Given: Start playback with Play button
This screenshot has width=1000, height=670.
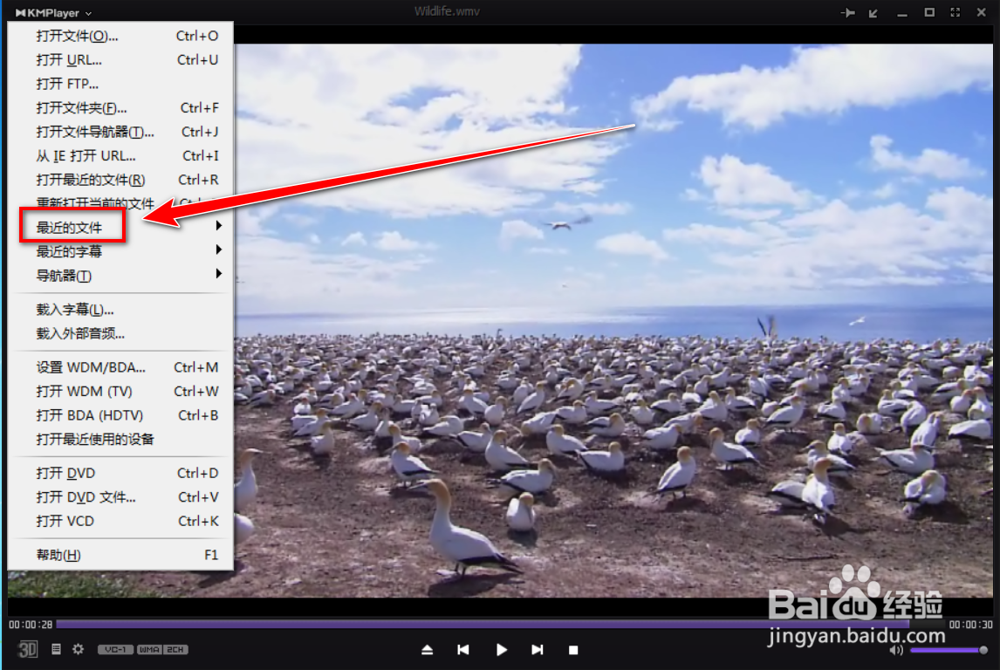Looking at the screenshot, I should point(501,650).
